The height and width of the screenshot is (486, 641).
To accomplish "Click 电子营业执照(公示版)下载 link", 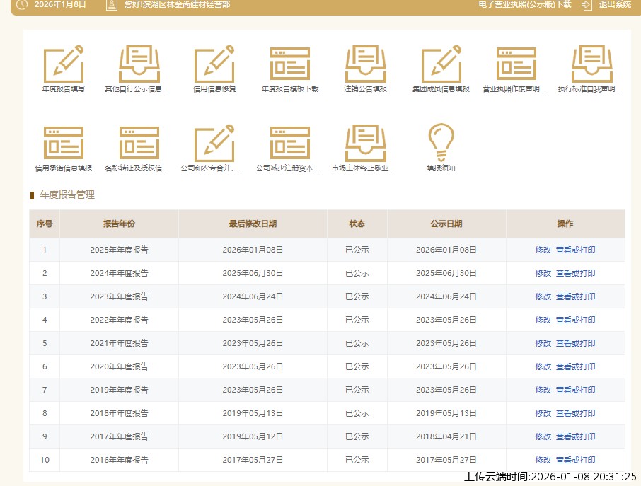I will click(524, 4).
